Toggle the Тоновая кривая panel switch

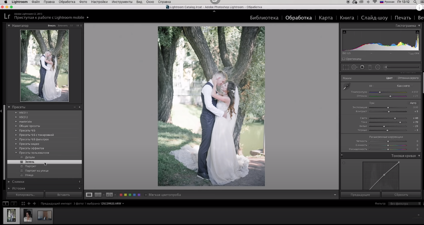tap(342, 156)
